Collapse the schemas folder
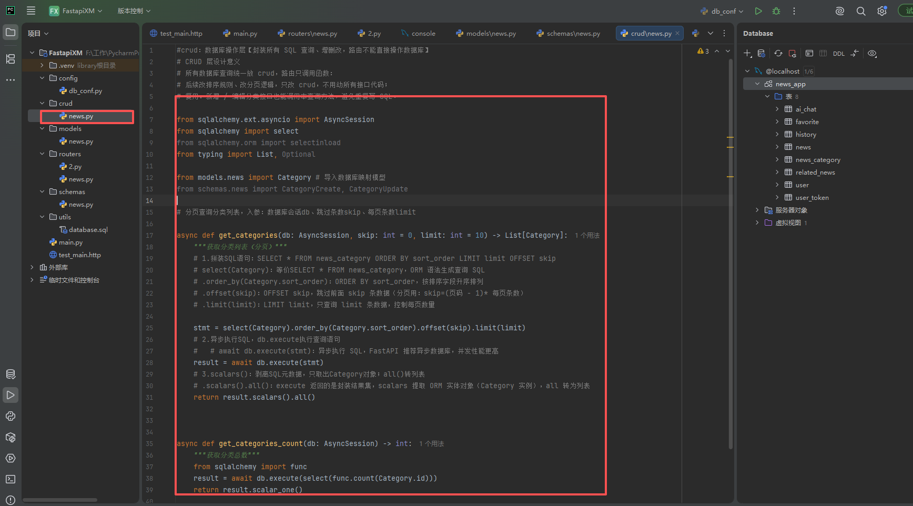The image size is (913, 506). click(42, 191)
